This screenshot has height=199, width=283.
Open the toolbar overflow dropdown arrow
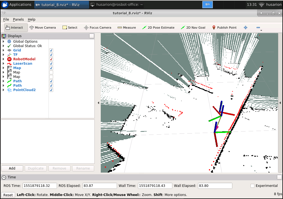click(x=261, y=31)
